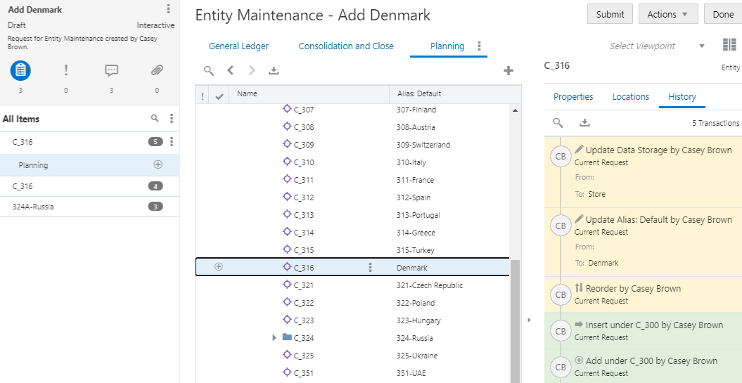
Task: Open the Properties tab
Action: [x=573, y=97]
